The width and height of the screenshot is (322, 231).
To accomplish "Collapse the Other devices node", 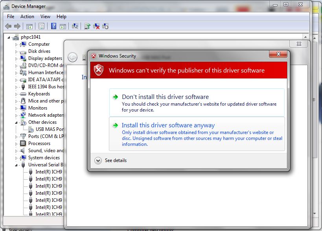I will click(16, 123).
